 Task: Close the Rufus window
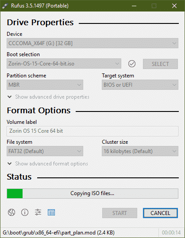[174, 6]
